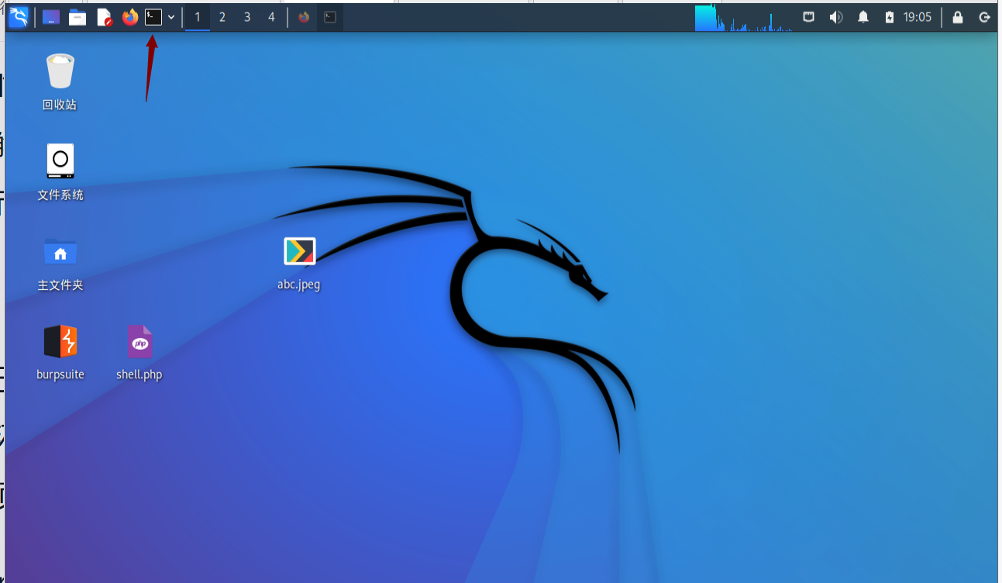The height and width of the screenshot is (583, 1002).
Task: Select the shell.php file icon
Action: click(x=139, y=342)
